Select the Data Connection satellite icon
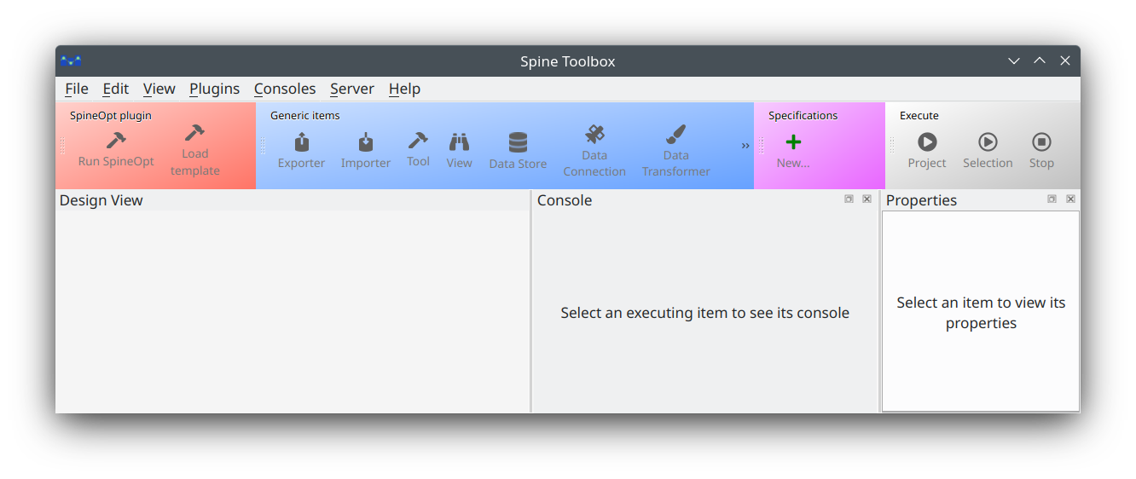The image size is (1136, 479). [594, 134]
